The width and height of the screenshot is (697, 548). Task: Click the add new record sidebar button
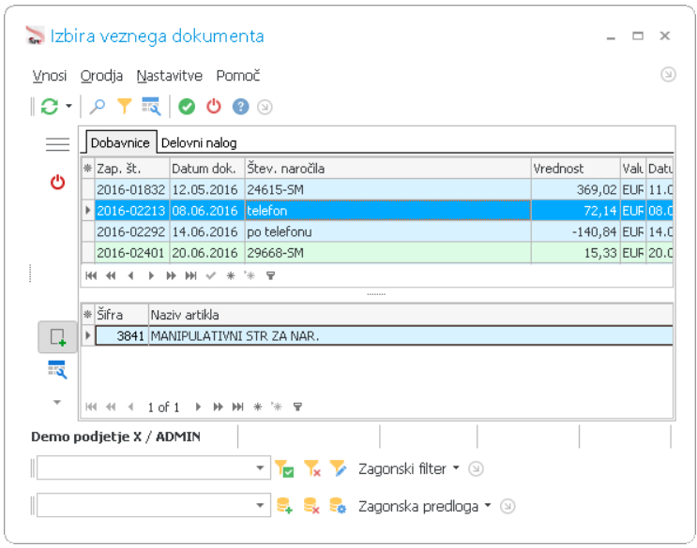[x=57, y=337]
